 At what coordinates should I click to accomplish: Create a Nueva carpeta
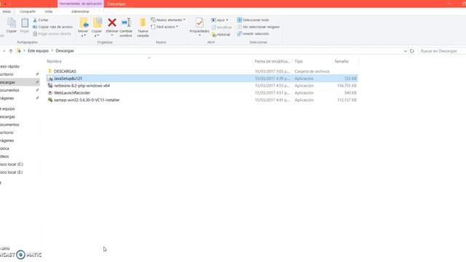[143, 27]
